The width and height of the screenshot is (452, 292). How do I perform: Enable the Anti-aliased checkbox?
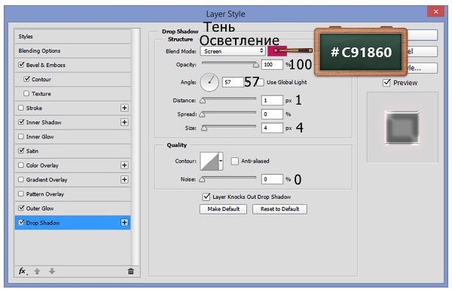pos(234,161)
